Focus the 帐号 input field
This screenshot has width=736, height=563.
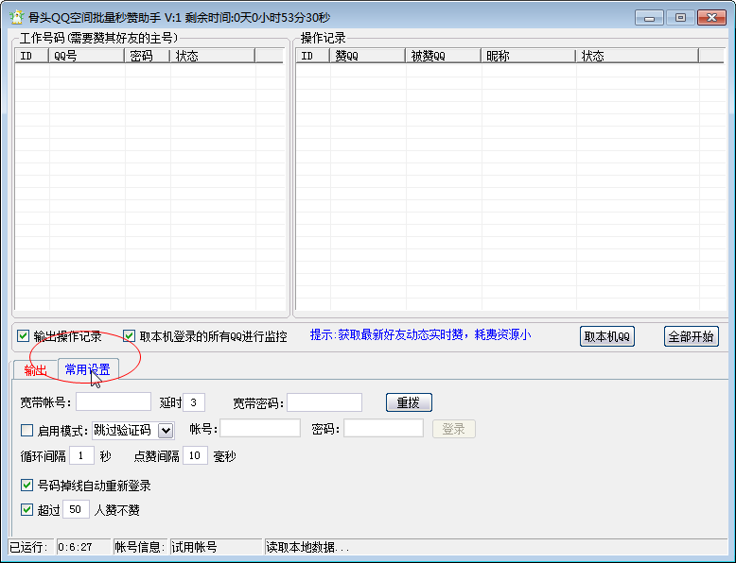(260, 429)
